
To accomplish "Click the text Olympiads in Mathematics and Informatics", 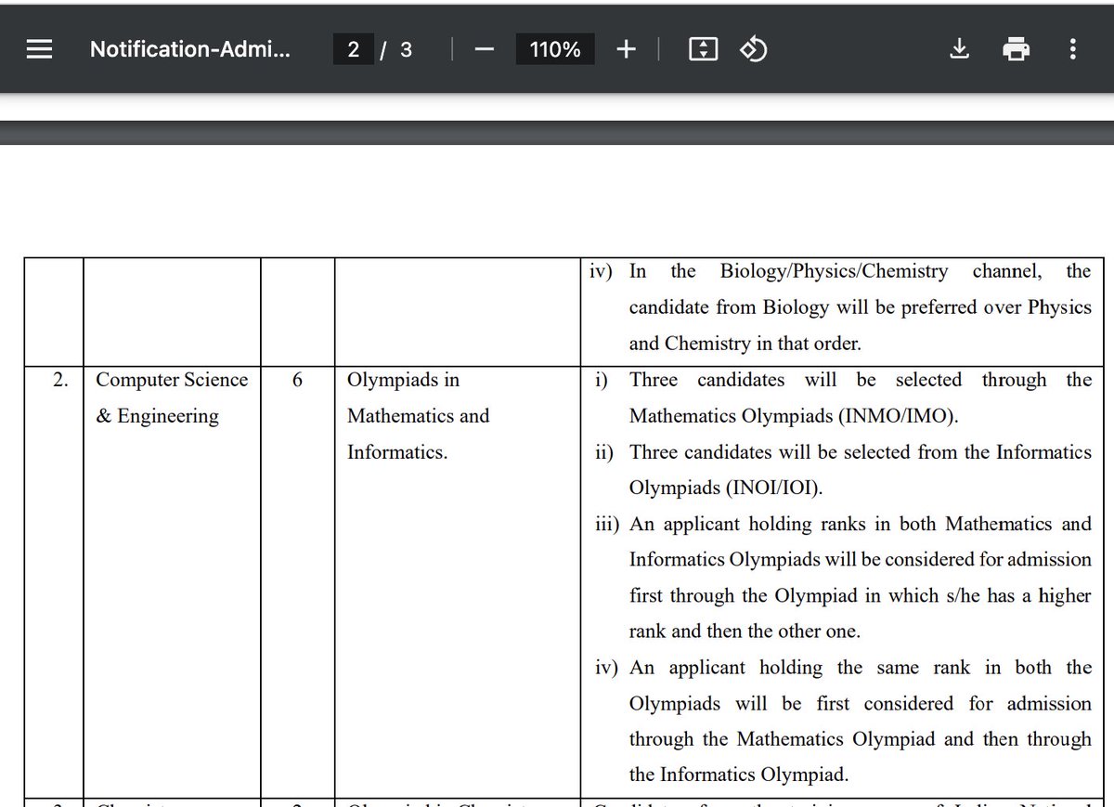I will [419, 416].
